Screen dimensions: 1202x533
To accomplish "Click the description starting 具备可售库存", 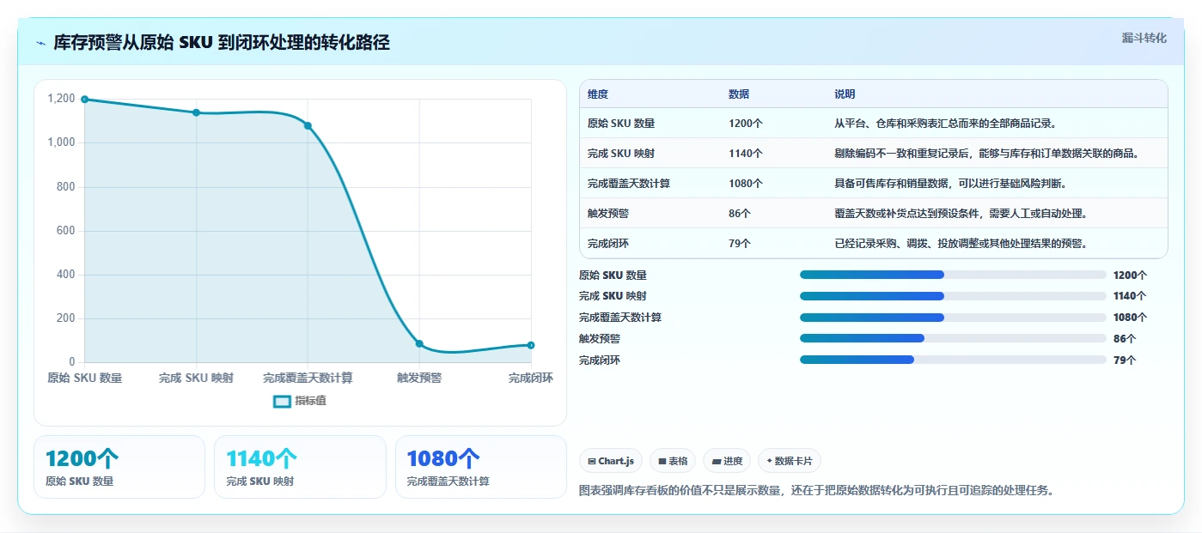I will tap(951, 184).
